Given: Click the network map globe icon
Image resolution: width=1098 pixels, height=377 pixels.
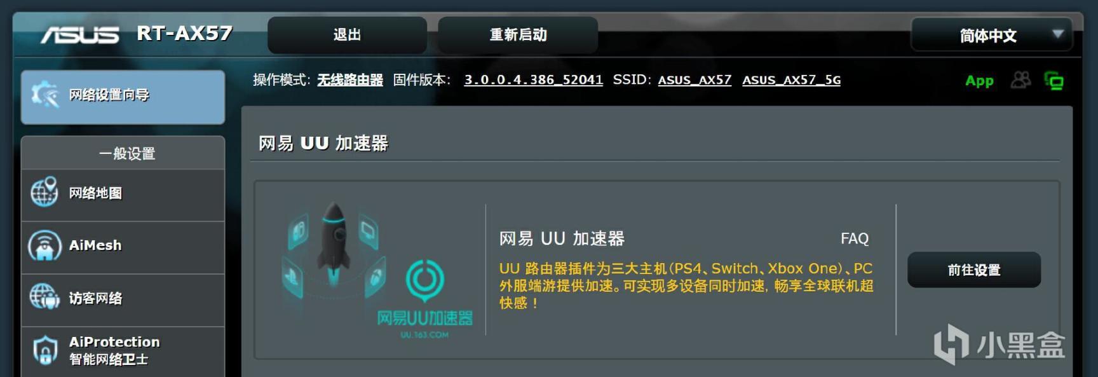Looking at the screenshot, I should coord(44,192).
